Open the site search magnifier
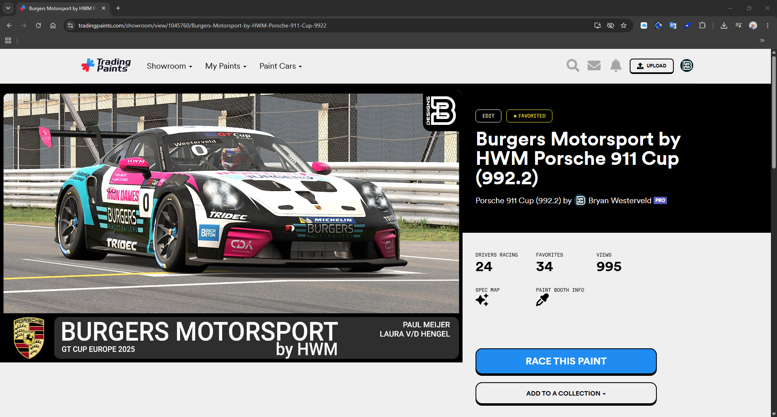Screen dimensions: 777x417 [x=573, y=65]
